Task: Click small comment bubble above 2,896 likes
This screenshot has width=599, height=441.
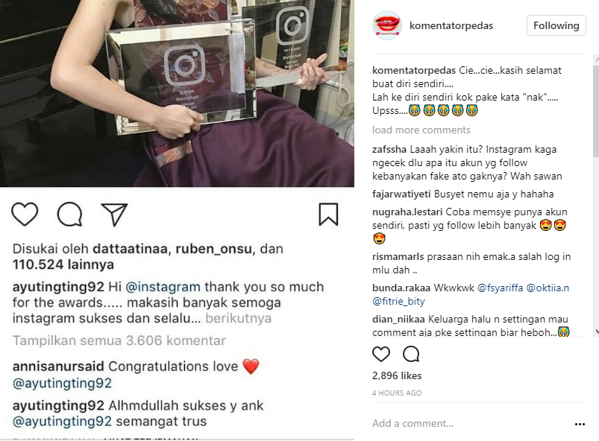Action: pos(411,354)
